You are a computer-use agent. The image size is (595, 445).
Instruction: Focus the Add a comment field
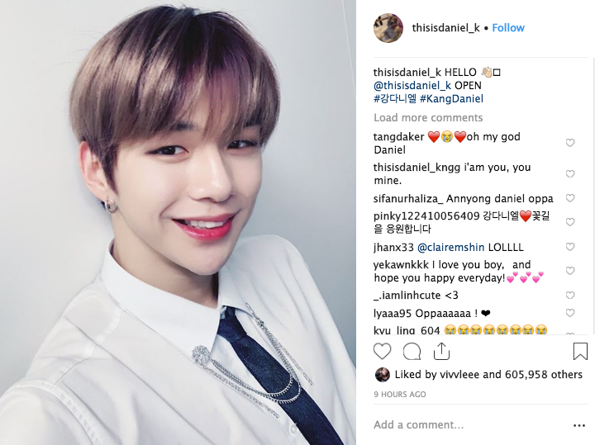470,425
